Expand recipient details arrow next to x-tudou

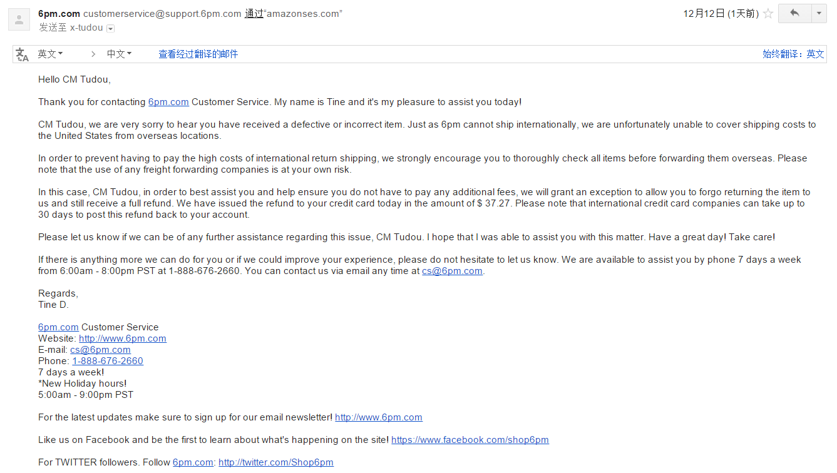[111, 28]
